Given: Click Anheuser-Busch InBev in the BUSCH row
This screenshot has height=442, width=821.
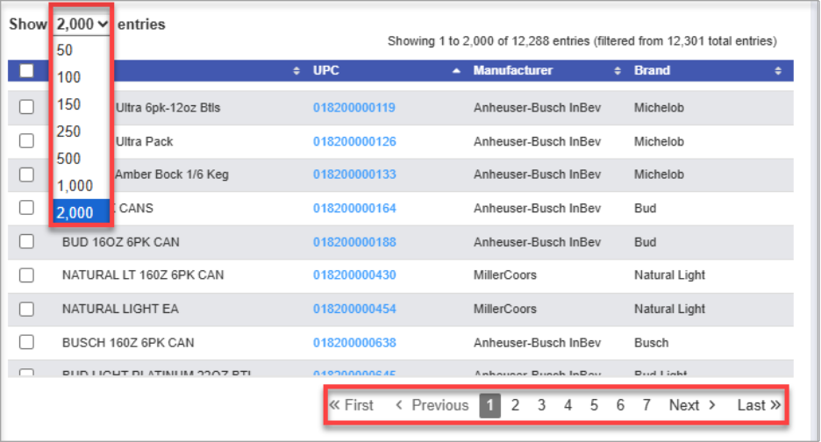Looking at the screenshot, I should (537, 343).
